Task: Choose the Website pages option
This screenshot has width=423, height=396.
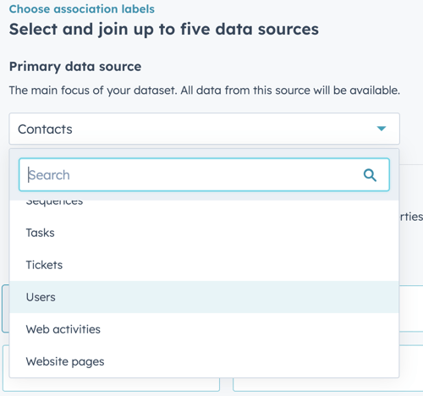Action: tap(204, 361)
